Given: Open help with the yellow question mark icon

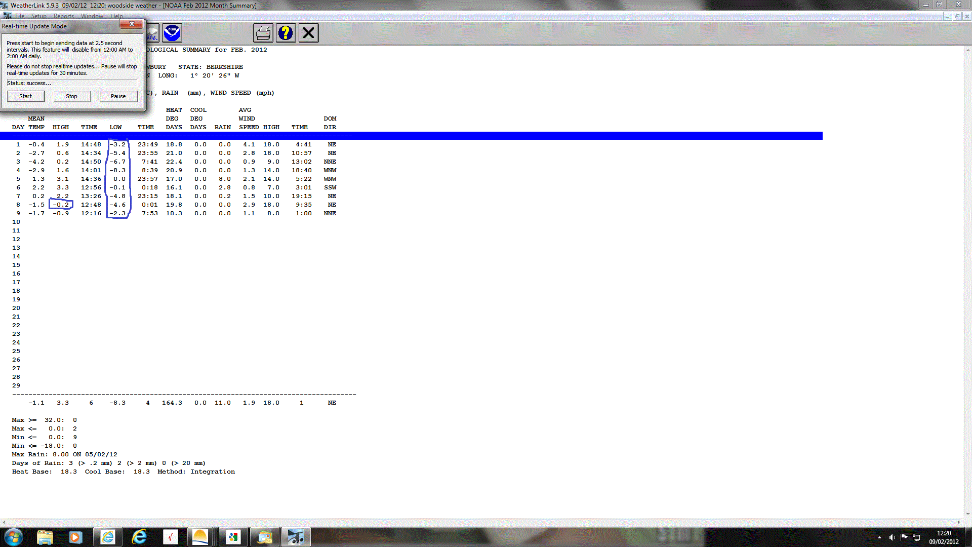Looking at the screenshot, I should (286, 33).
